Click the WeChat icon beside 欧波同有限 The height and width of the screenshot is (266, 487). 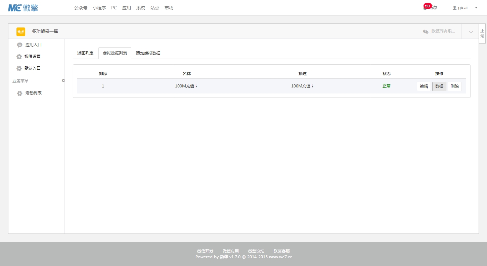point(426,31)
